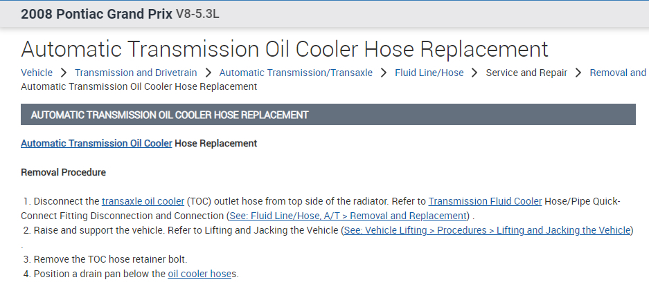Screen dimensions: 649x291
Task: Open the Transmission and Drivetrain breadcrumb
Action: [136, 73]
